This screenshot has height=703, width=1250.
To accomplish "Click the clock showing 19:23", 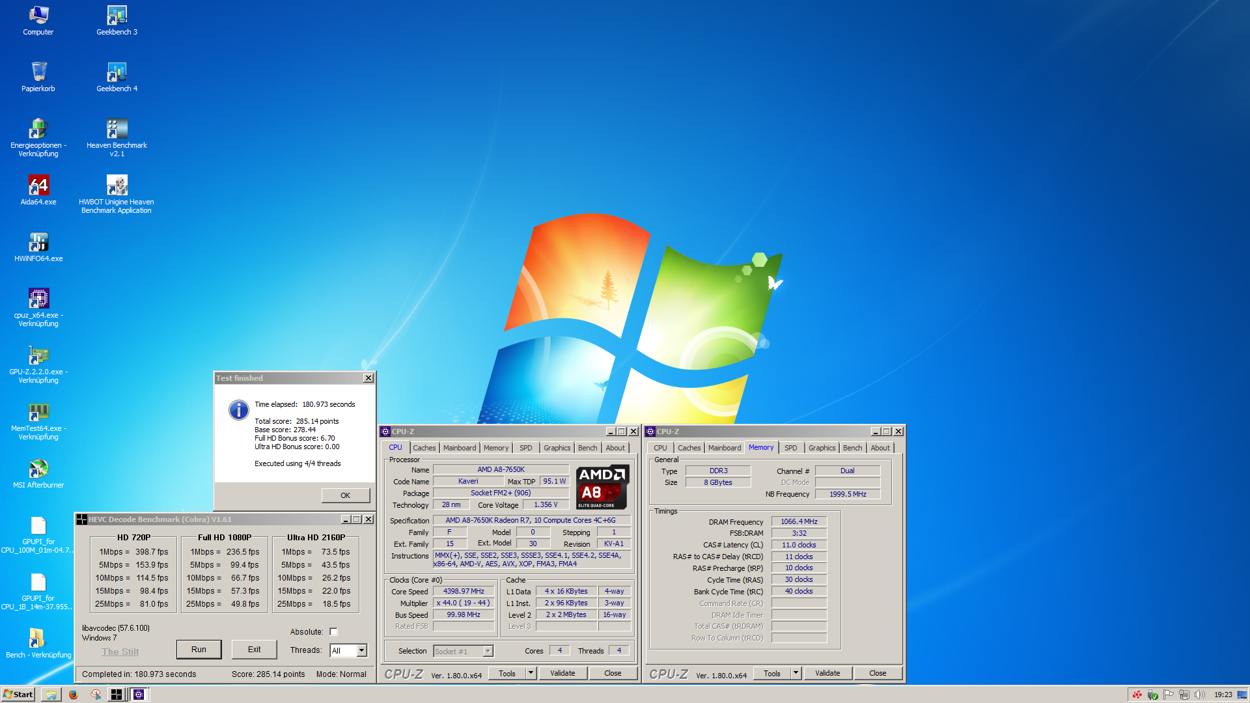I will 1223,695.
